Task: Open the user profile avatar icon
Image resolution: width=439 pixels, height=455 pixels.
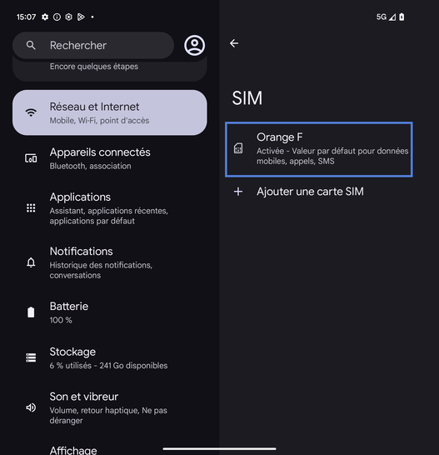Action: point(194,45)
